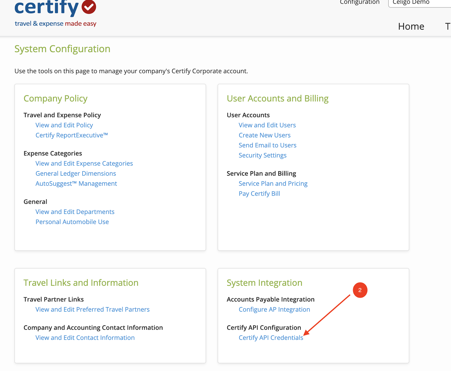Click the User Accounts and Billing title
The image size is (451, 371).
pos(278,99)
